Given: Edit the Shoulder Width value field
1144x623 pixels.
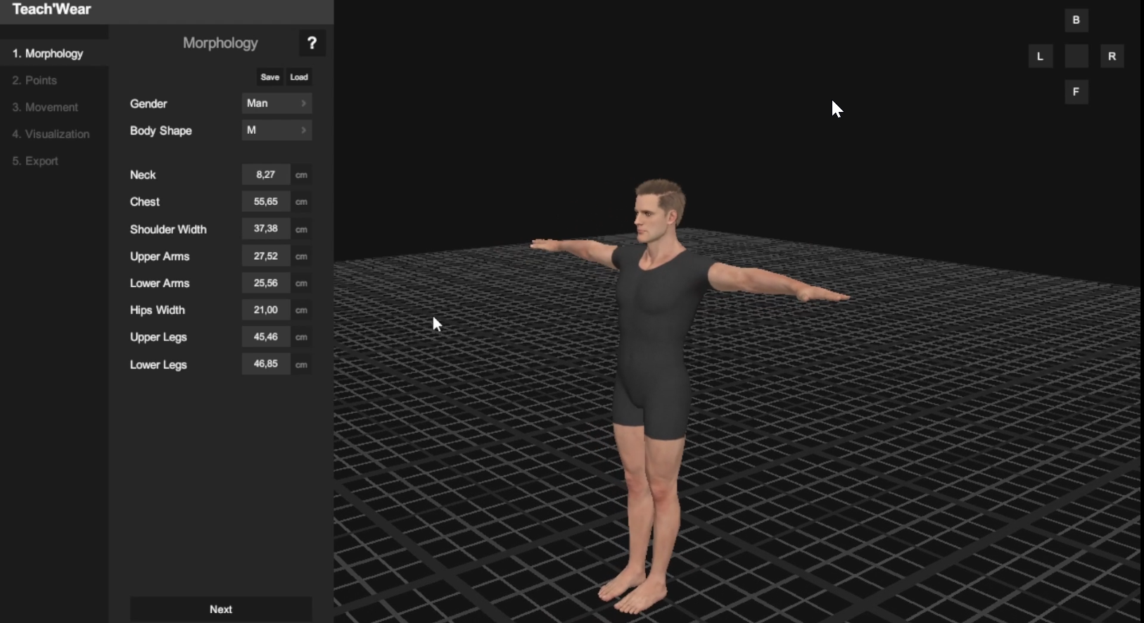Looking at the screenshot, I should [x=266, y=229].
